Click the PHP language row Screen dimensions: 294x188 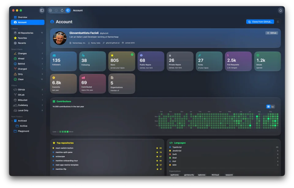(224, 161)
